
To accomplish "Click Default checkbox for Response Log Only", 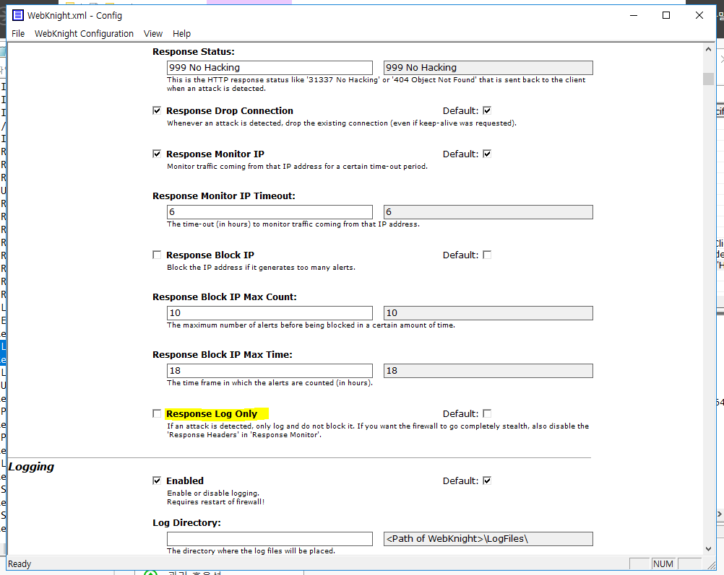I will coord(487,413).
